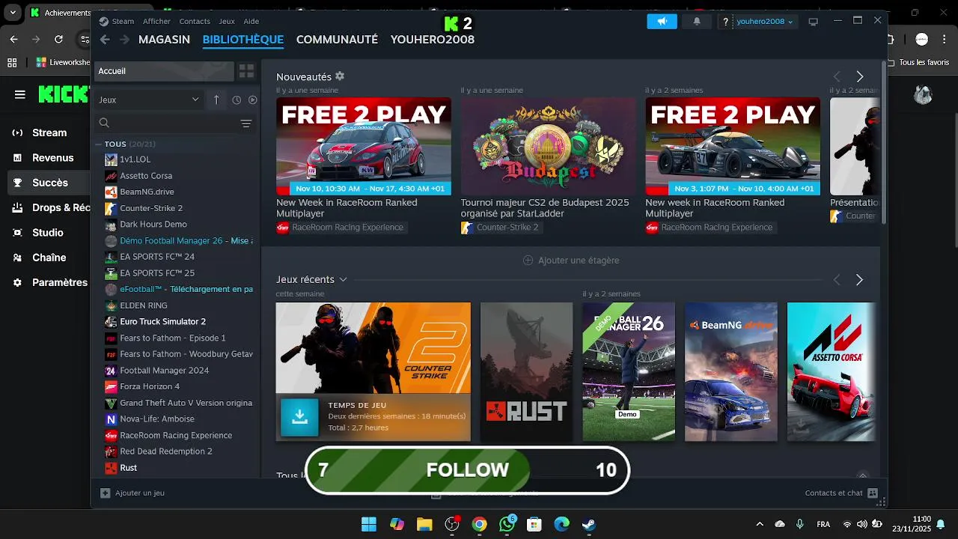Image resolution: width=958 pixels, height=539 pixels.
Task: Open the collections grid view icon
Action: (x=246, y=71)
